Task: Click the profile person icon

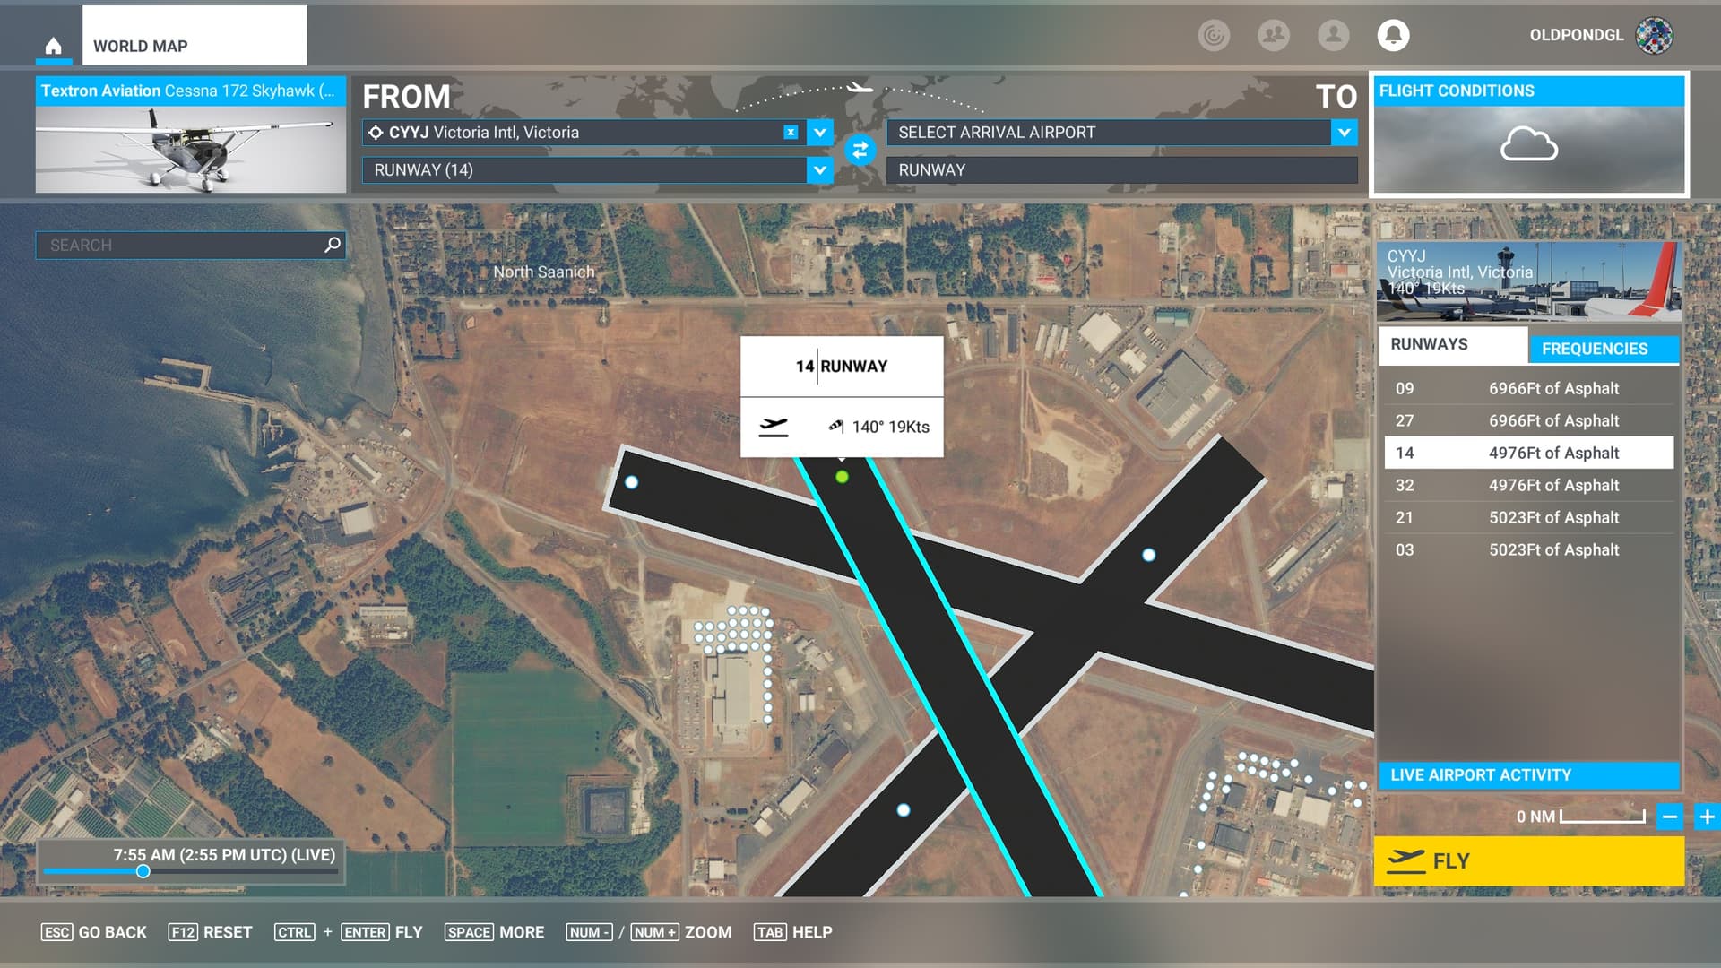Action: point(1333,35)
